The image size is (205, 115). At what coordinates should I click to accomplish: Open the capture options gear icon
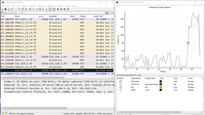tap(12, 9)
